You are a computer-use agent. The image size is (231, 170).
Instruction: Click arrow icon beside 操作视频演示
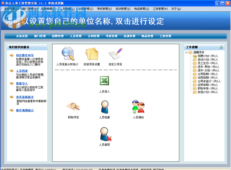pos(12,110)
